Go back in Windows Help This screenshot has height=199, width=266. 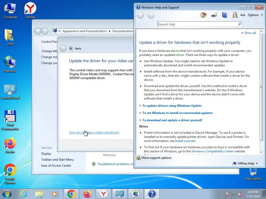click(140, 15)
